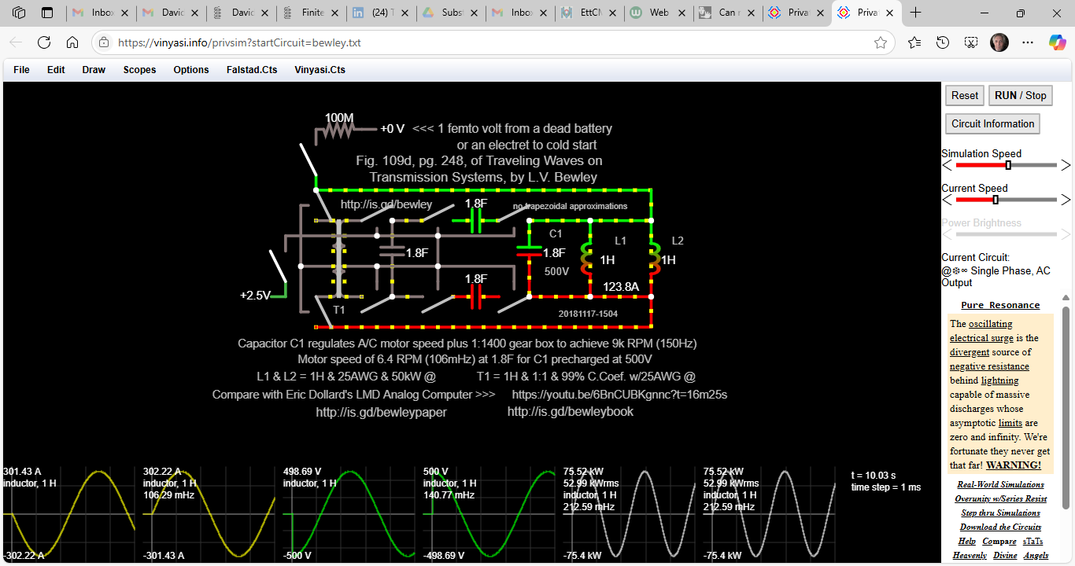This screenshot has width=1075, height=566.
Task: Open the three-dot settings and more icon
Action: pos(1028,42)
